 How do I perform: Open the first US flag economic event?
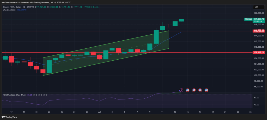click(187, 90)
